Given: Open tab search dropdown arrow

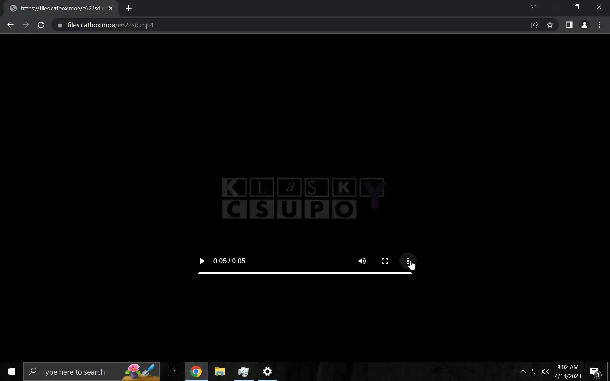Looking at the screenshot, I should tap(533, 7).
